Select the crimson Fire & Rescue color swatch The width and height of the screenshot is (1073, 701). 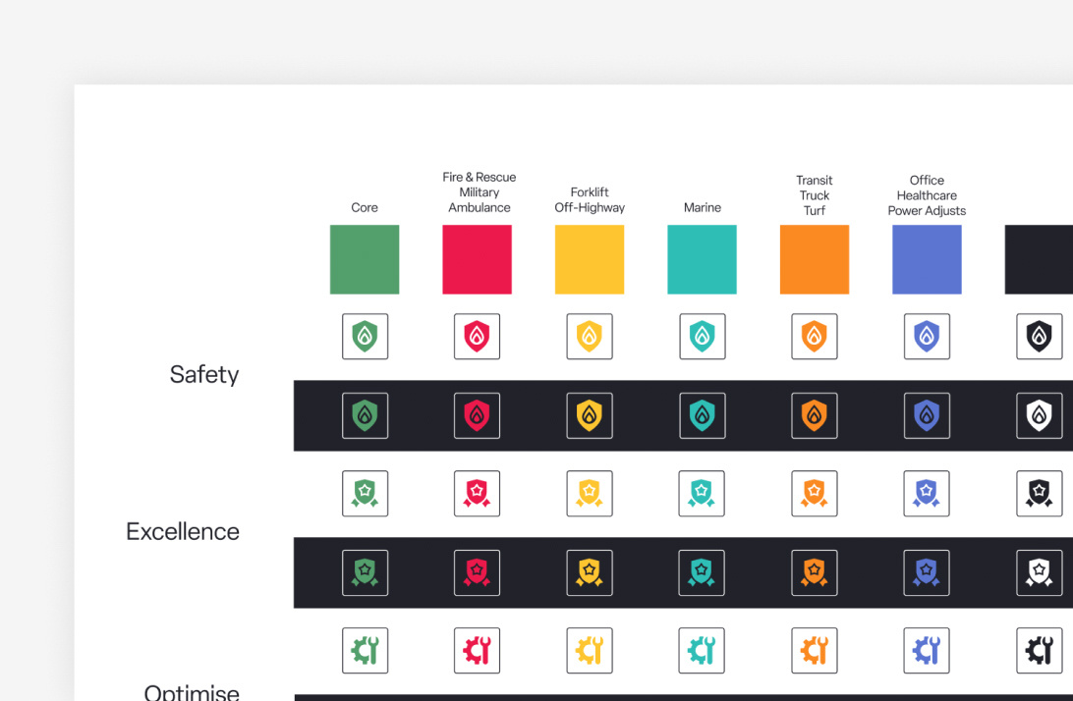477,259
